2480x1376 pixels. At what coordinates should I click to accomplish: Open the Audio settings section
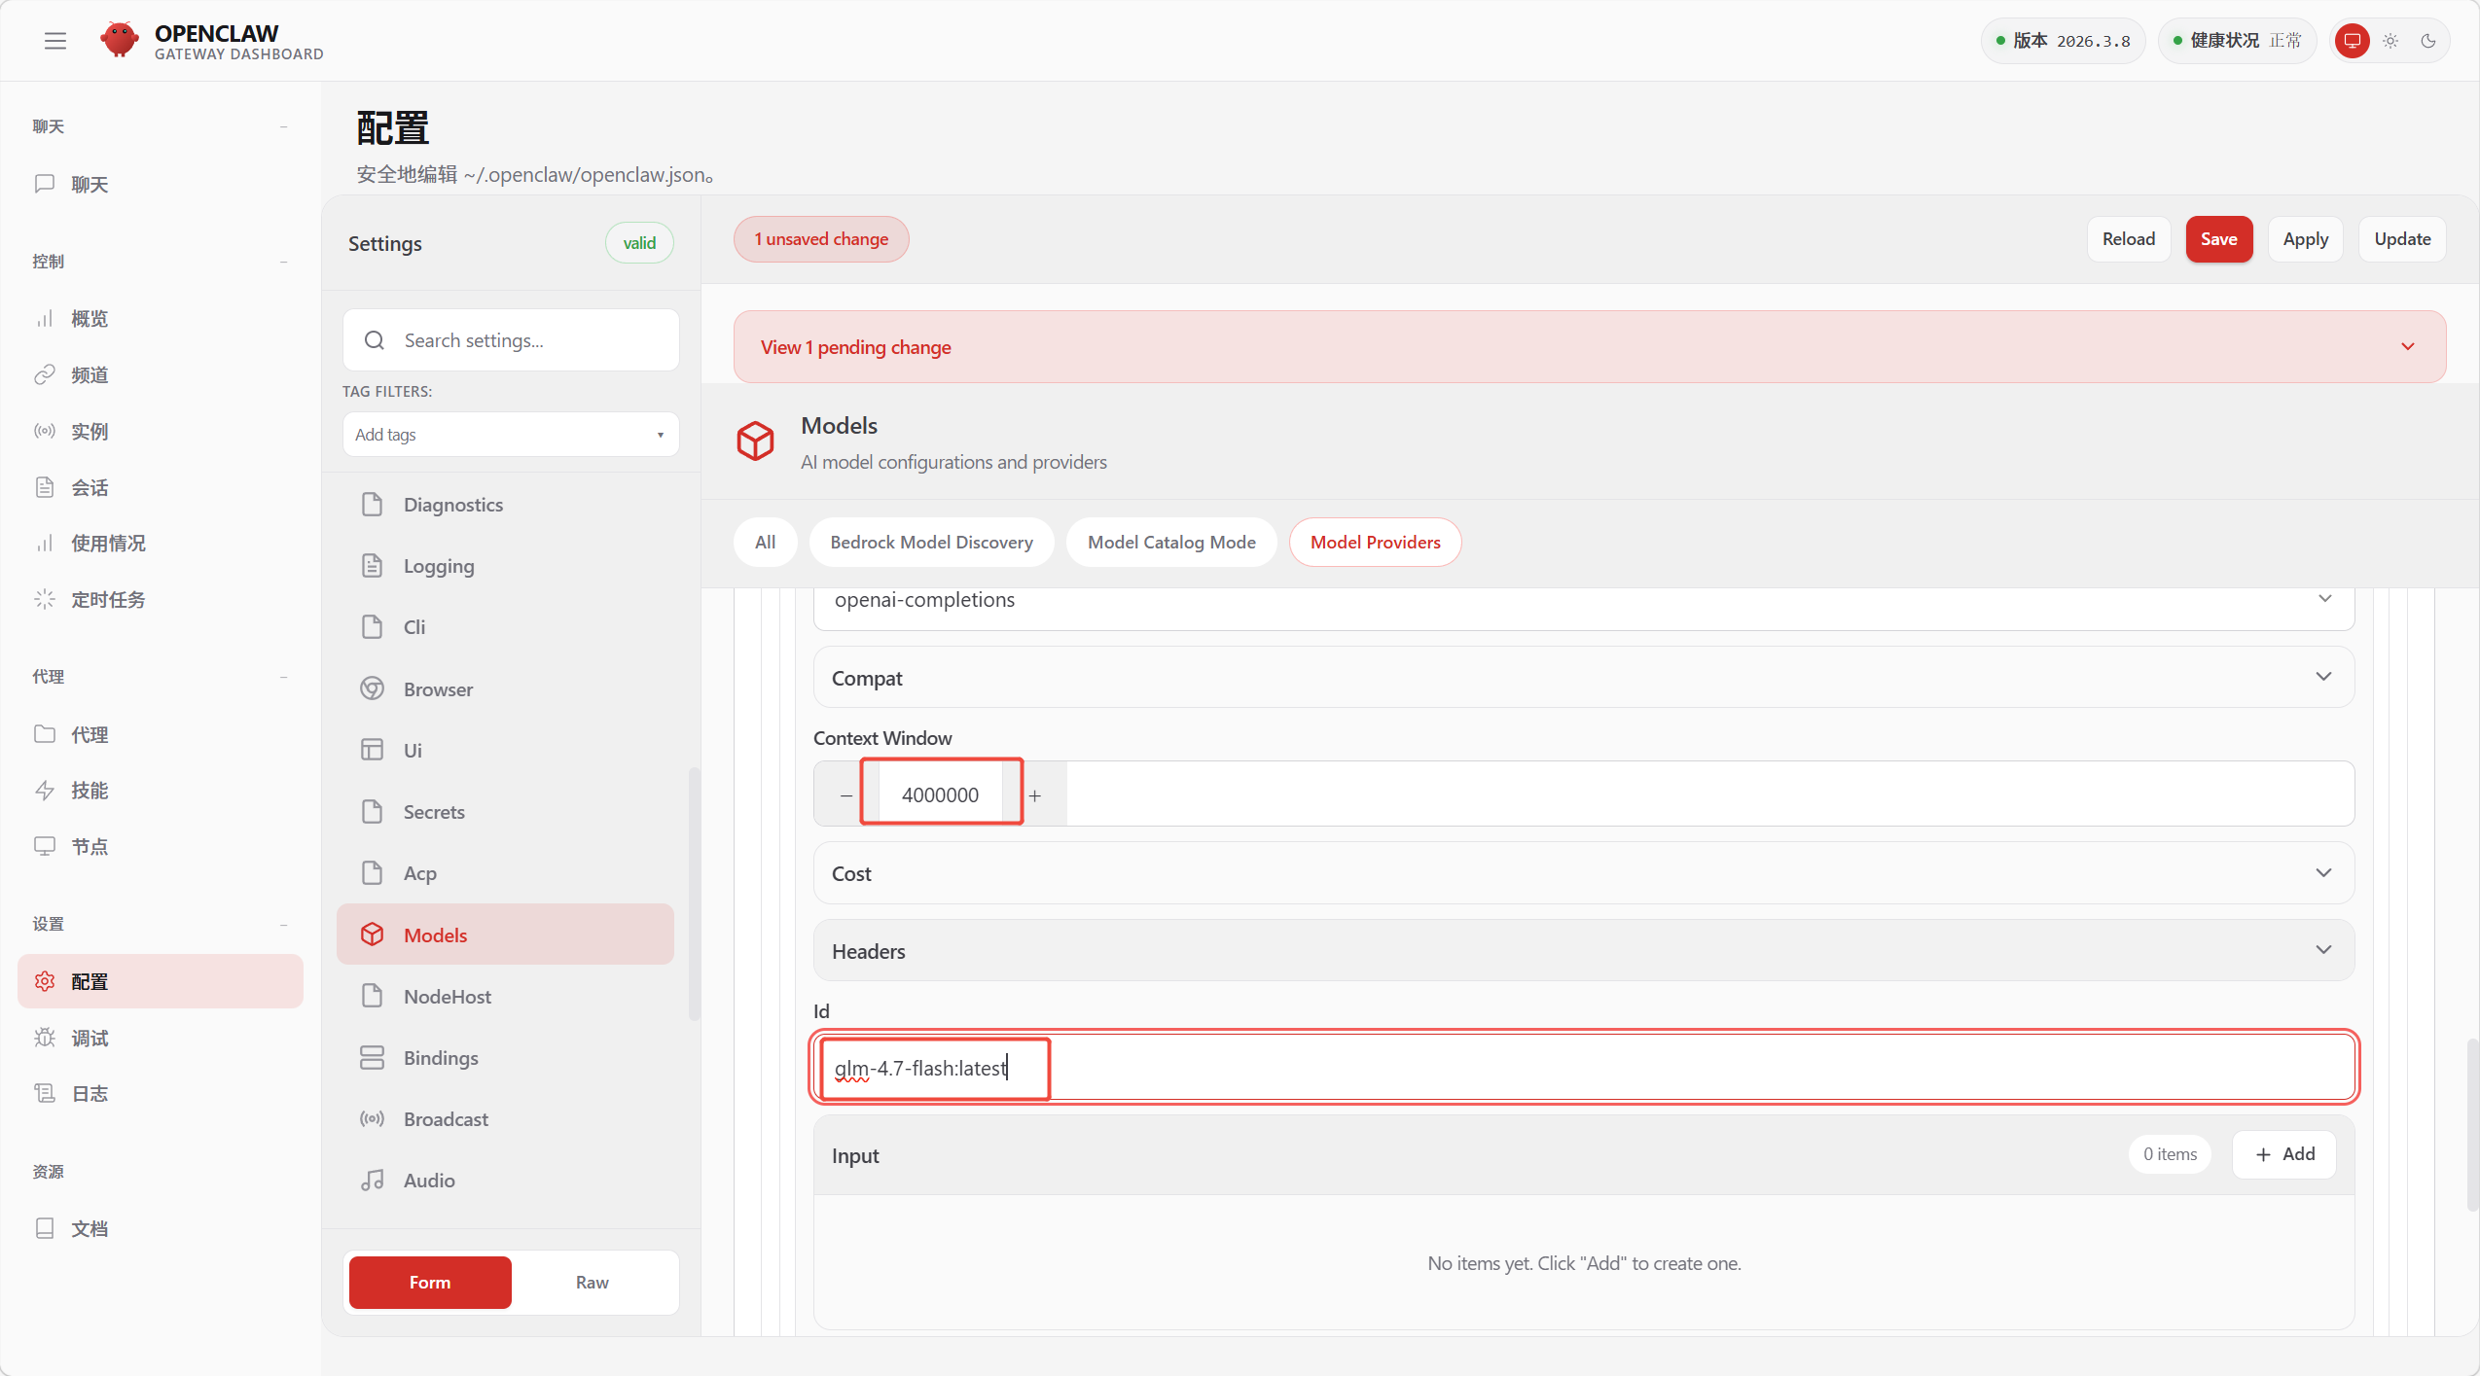point(429,1180)
